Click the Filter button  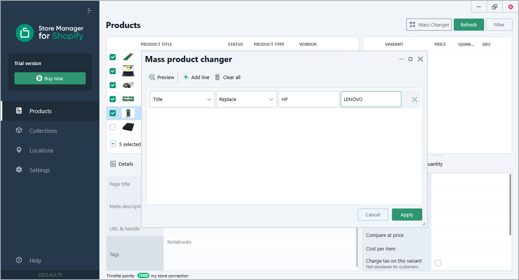point(499,25)
